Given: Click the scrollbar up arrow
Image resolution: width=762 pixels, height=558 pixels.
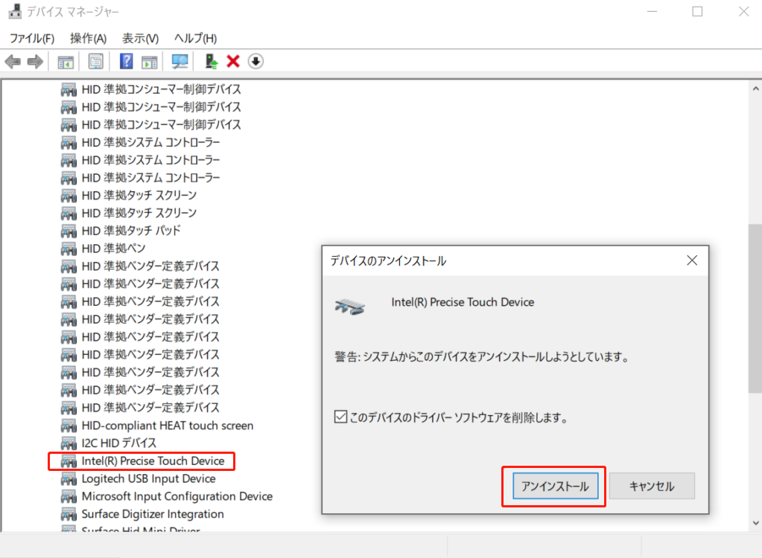Looking at the screenshot, I should coord(755,89).
